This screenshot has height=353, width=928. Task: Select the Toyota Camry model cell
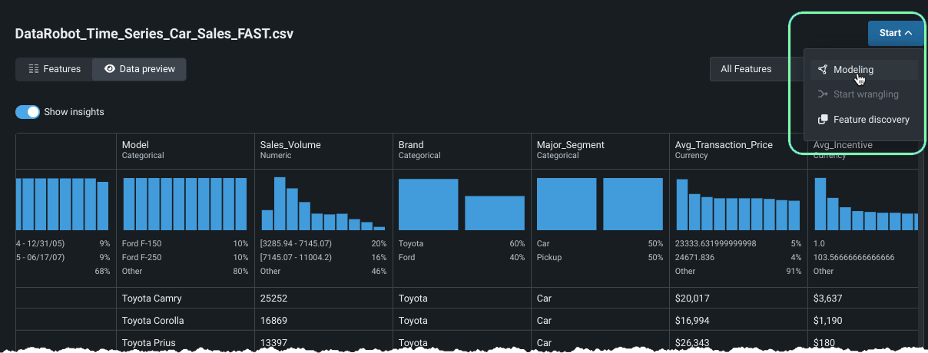151,298
